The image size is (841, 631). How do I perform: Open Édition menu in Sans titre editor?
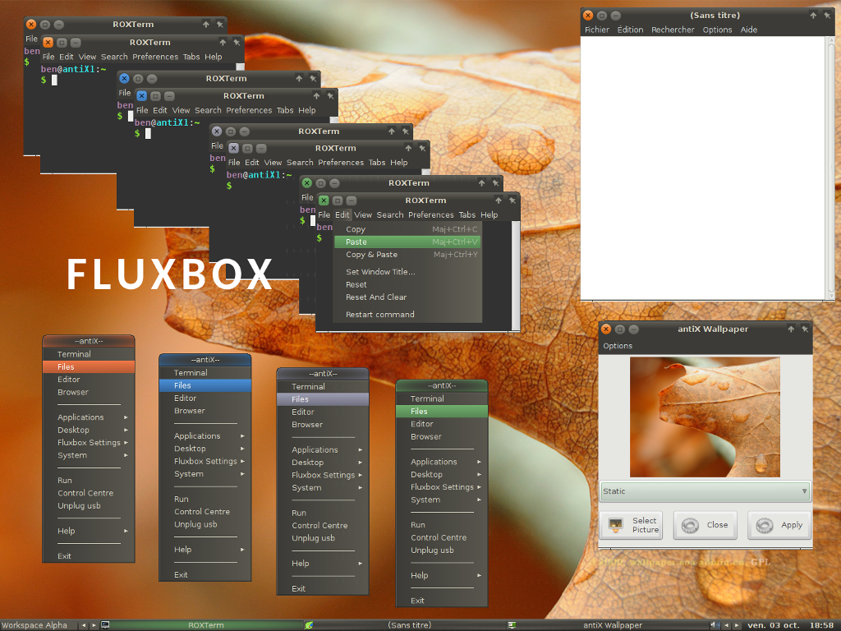click(630, 30)
